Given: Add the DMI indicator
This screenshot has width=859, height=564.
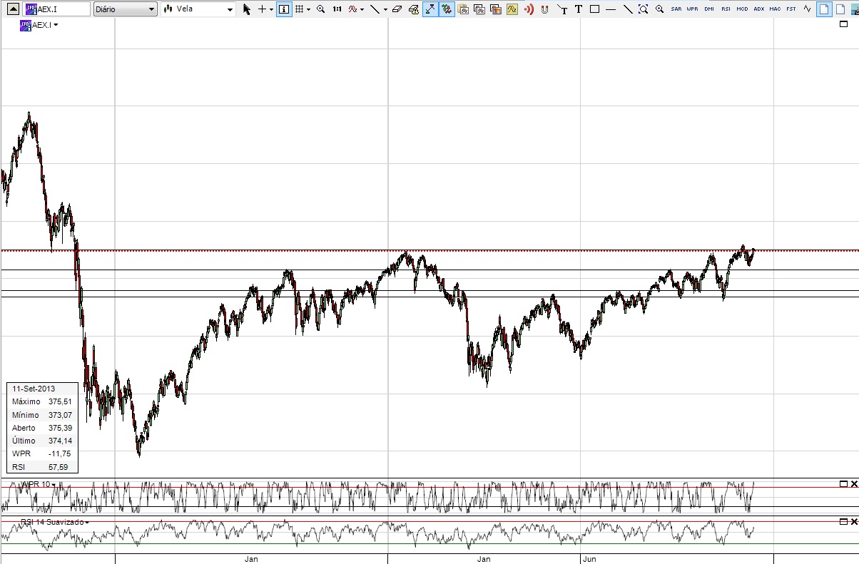Looking at the screenshot, I should click(x=709, y=9).
